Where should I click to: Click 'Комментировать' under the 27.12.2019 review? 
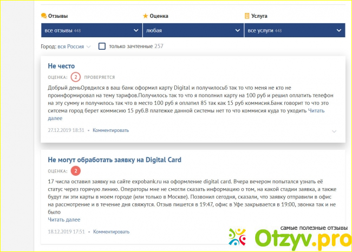pyautogui.click(x=111, y=130)
